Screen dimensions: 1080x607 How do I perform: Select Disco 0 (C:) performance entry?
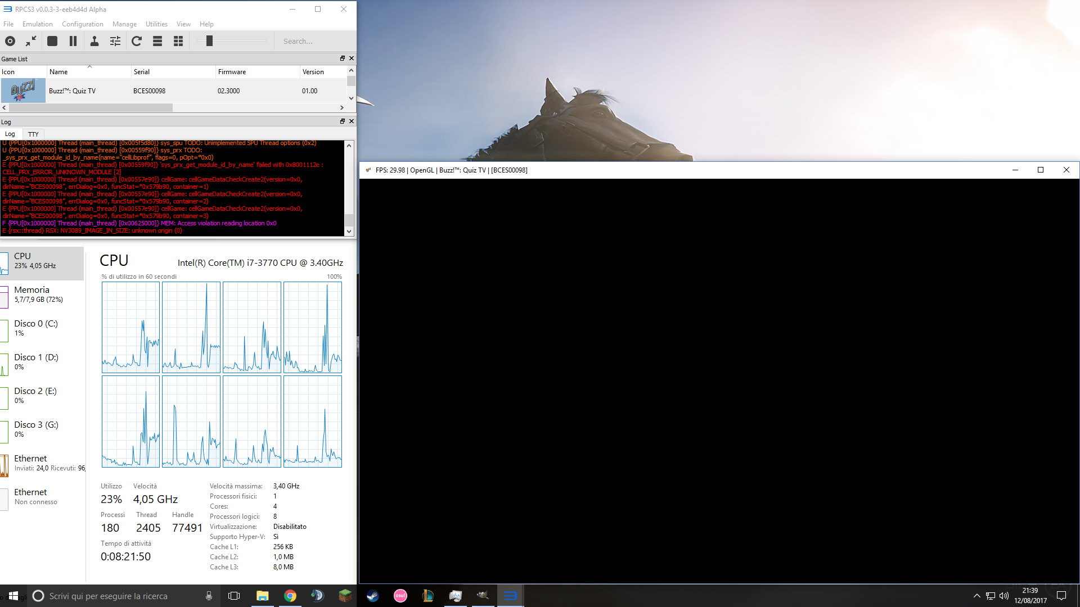pos(36,328)
